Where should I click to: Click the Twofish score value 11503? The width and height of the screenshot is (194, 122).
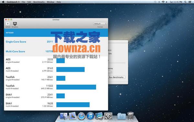(49, 86)
